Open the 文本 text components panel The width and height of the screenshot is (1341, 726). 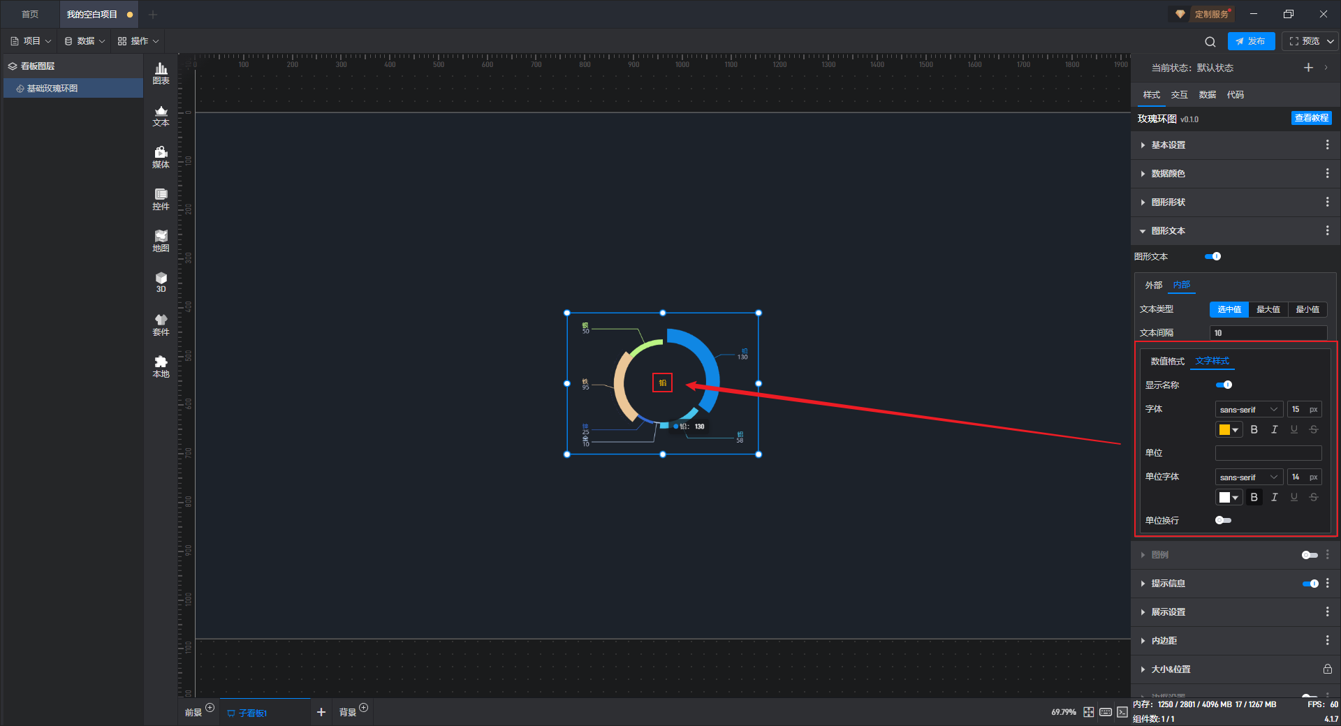(161, 115)
